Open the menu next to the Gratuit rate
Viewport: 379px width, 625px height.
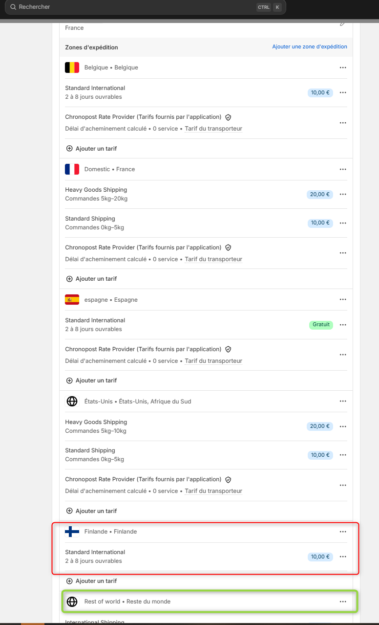pyautogui.click(x=343, y=325)
